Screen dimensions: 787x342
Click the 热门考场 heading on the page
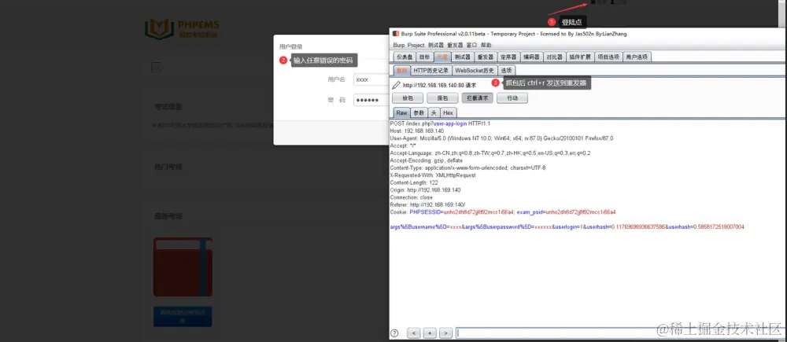point(168,167)
